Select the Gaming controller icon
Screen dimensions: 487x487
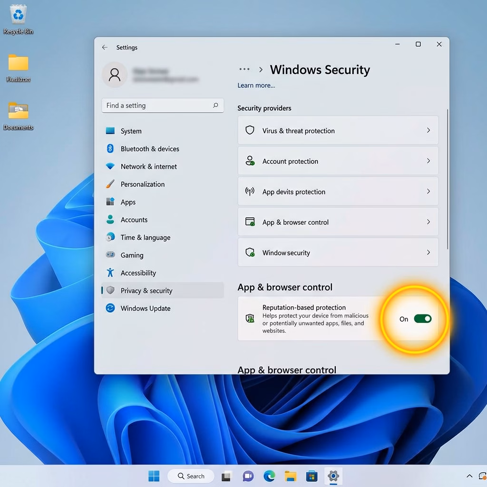[110, 255]
